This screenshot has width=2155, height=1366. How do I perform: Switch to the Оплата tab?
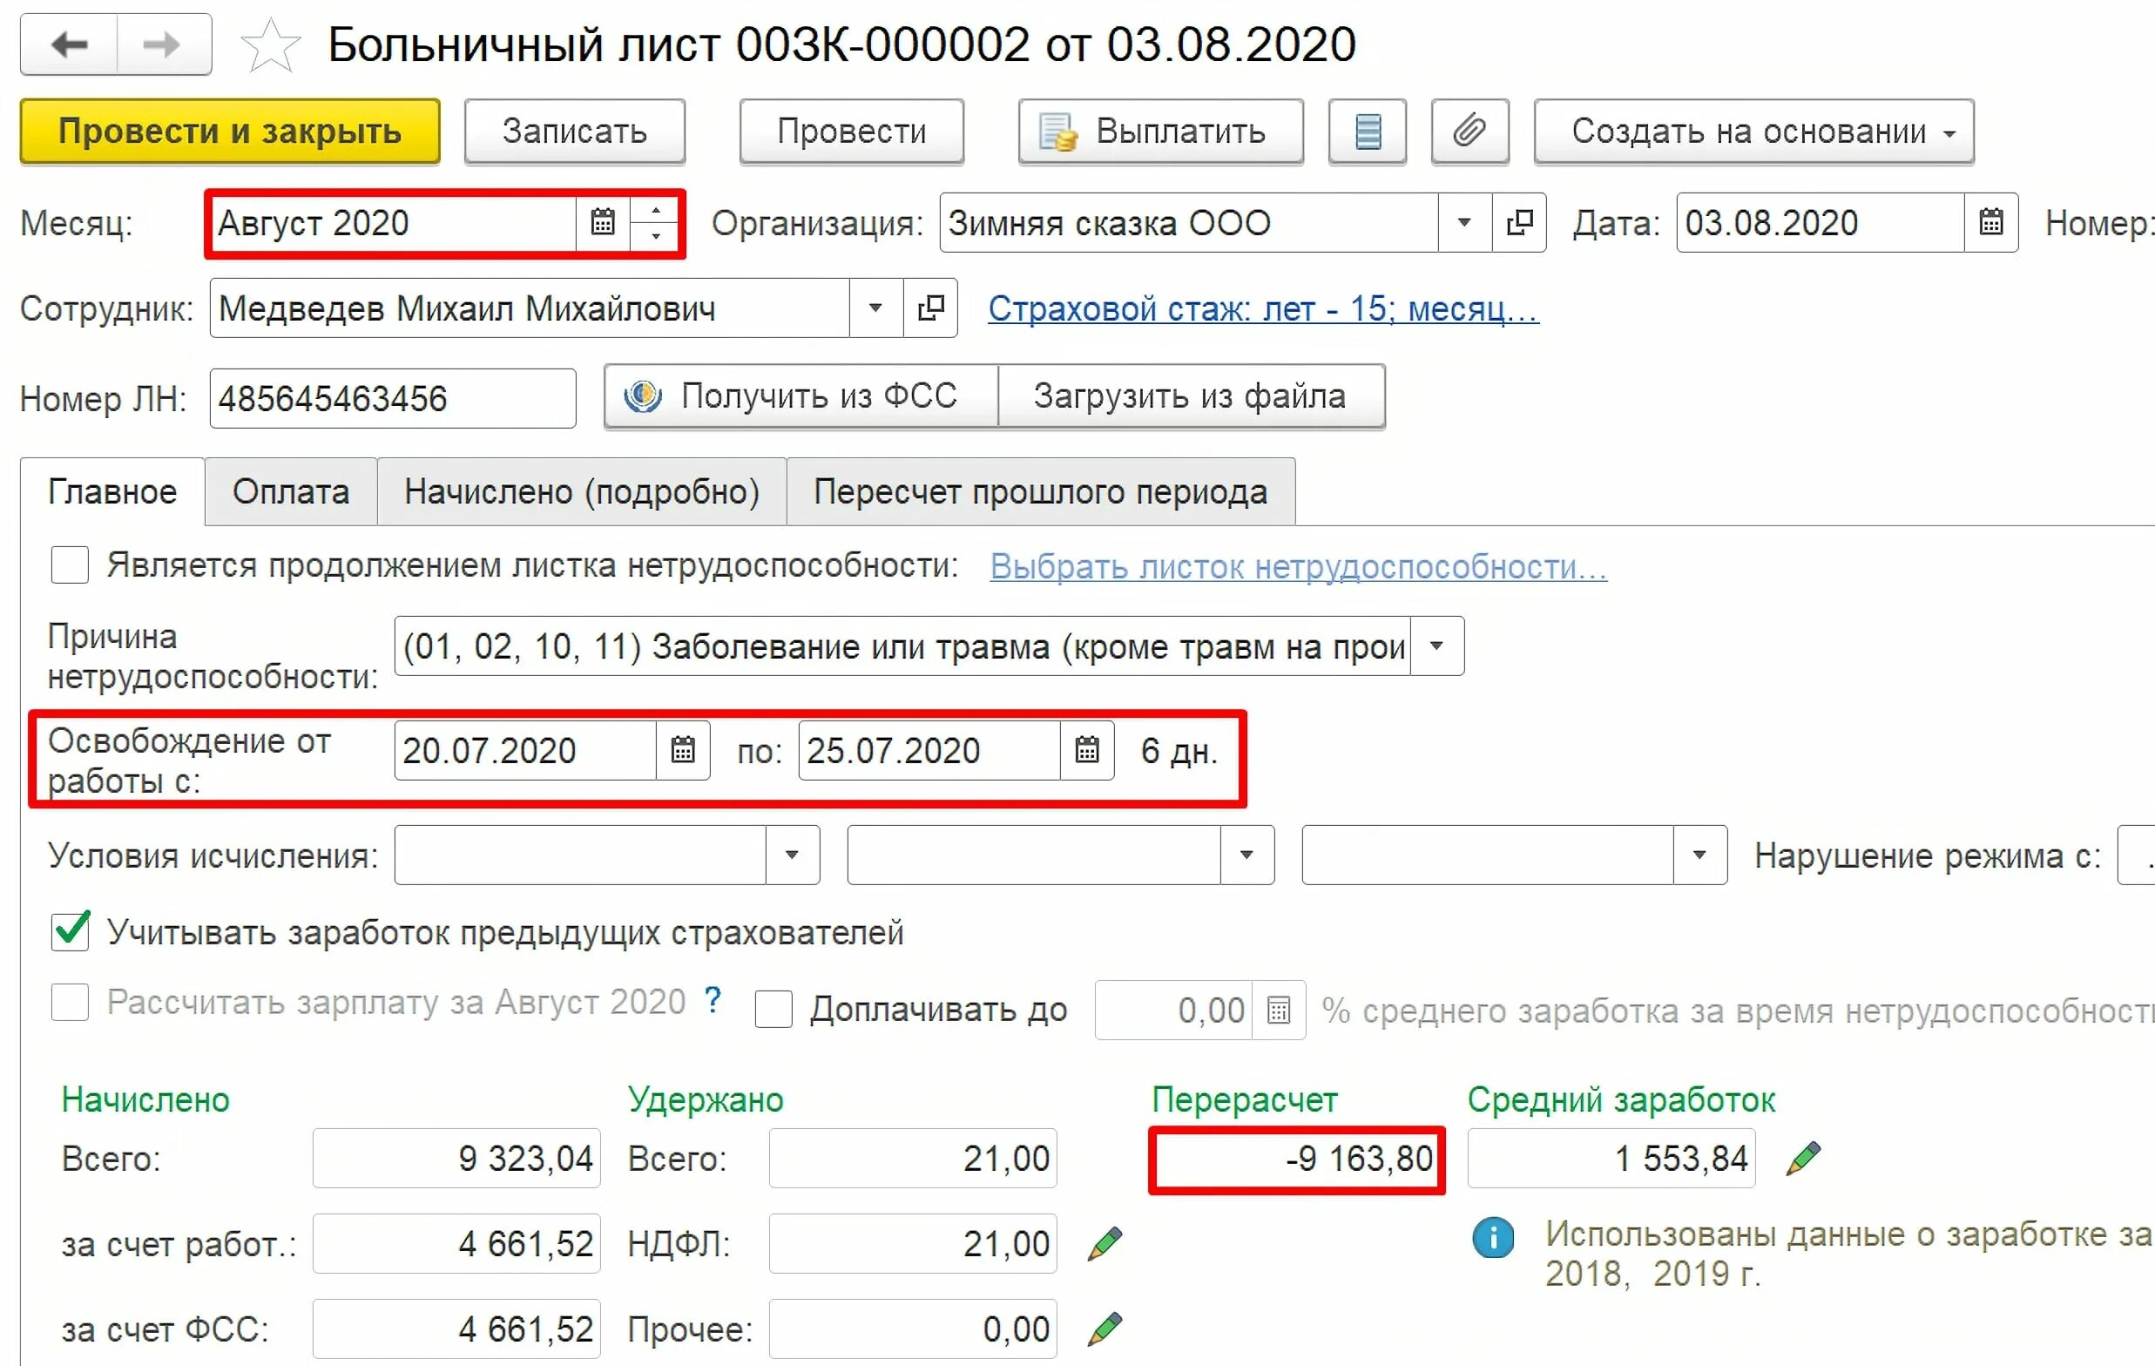click(x=291, y=491)
